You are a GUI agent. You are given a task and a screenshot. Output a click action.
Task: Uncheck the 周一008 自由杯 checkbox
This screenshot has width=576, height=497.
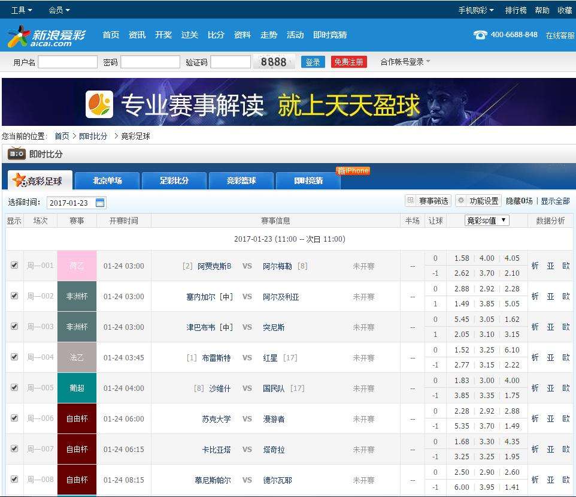click(14, 480)
